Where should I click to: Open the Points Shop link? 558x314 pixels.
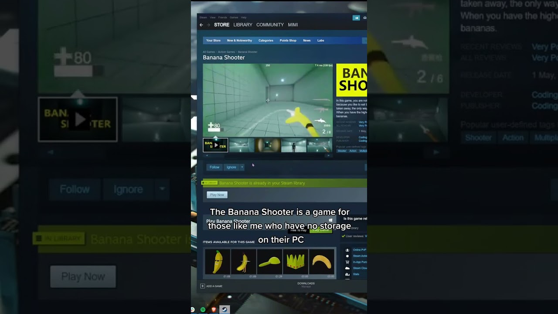[288, 41]
